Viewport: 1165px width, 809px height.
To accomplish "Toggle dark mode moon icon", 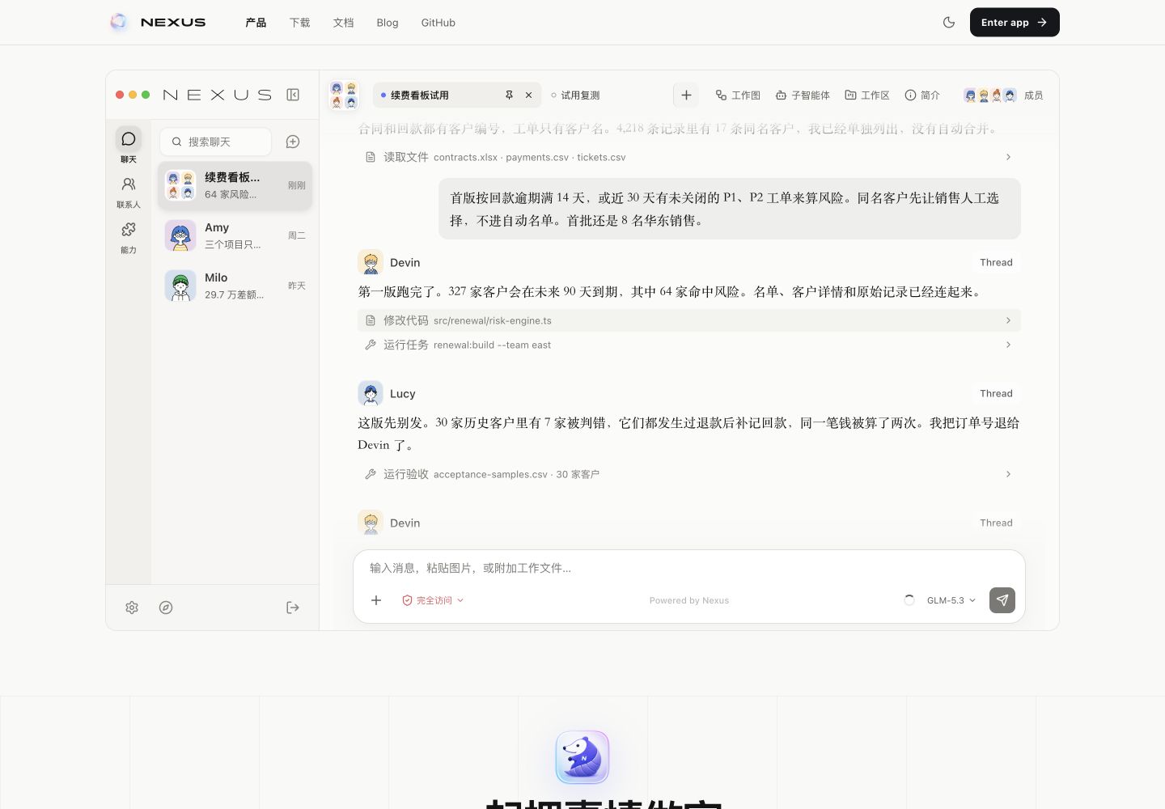I will coord(949,23).
